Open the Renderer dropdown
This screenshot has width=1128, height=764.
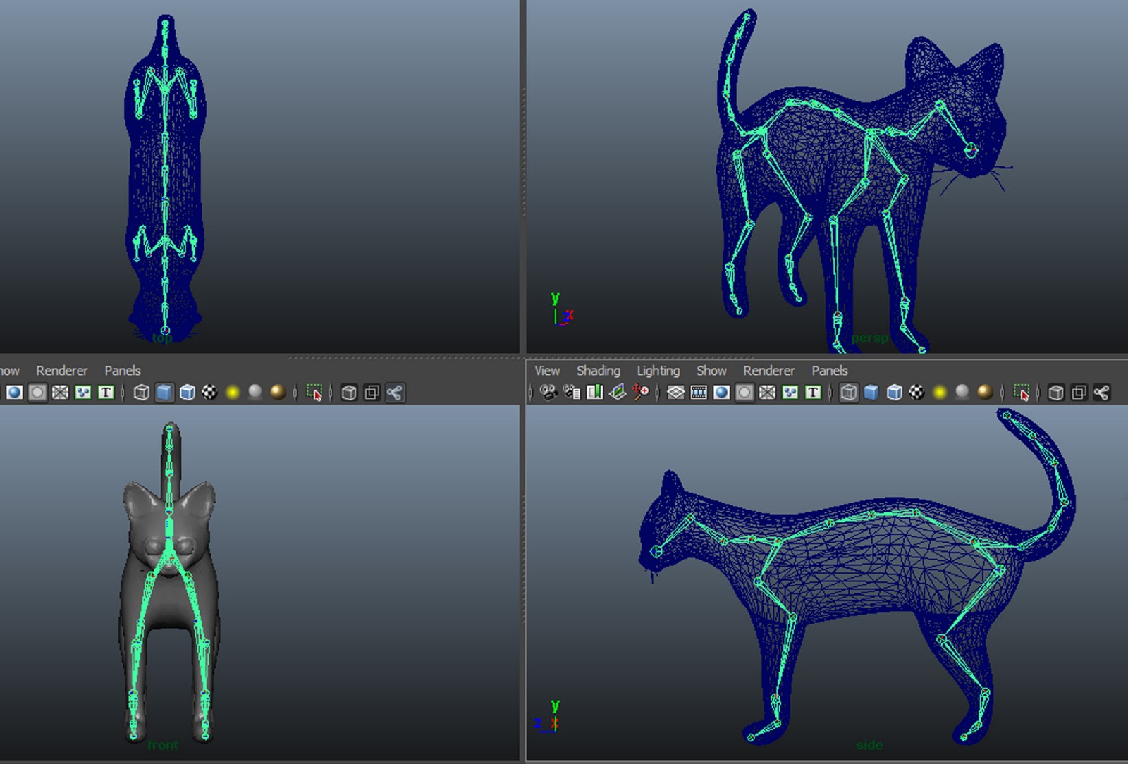tap(768, 370)
